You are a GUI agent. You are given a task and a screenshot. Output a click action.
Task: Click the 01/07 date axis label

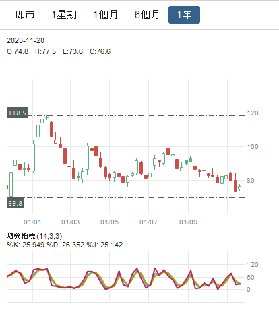148,222
